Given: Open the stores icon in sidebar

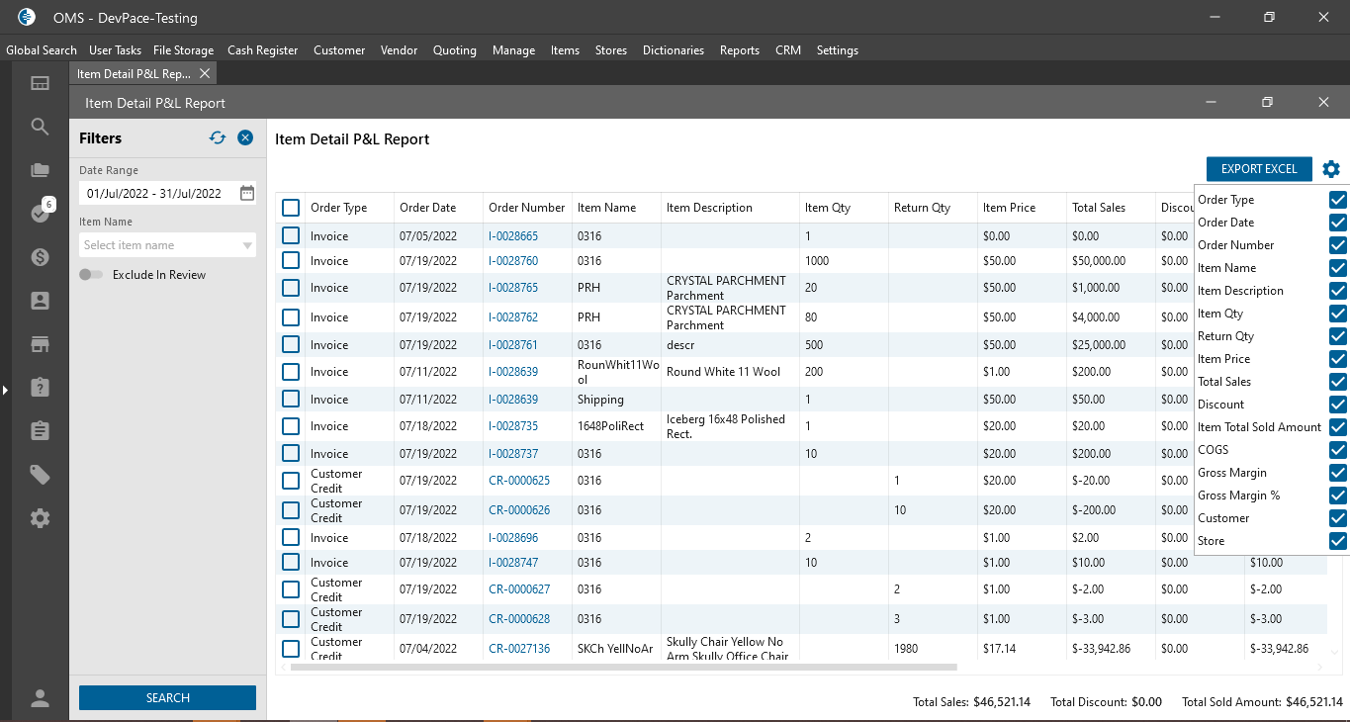Looking at the screenshot, I should (x=40, y=344).
